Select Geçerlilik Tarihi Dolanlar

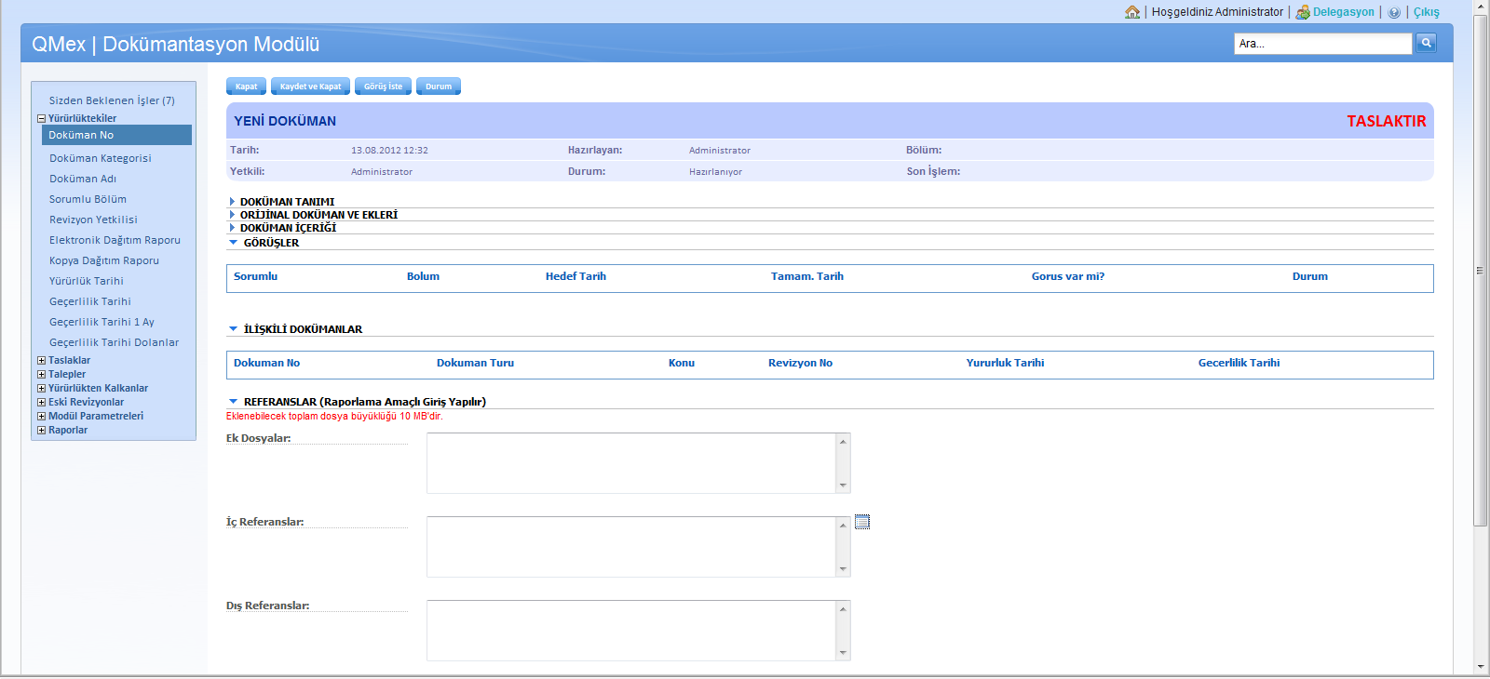pos(114,342)
